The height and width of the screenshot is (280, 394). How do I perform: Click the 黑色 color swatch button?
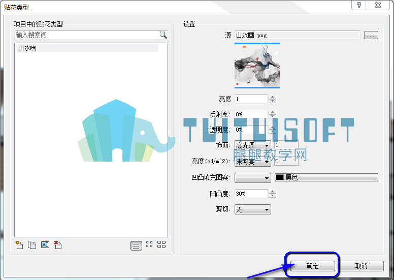[326, 177]
